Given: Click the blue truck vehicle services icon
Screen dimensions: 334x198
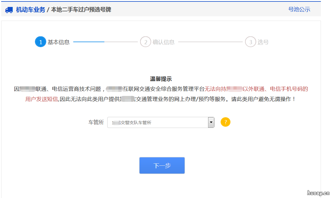Looking at the screenshot, I should click(x=9, y=9).
